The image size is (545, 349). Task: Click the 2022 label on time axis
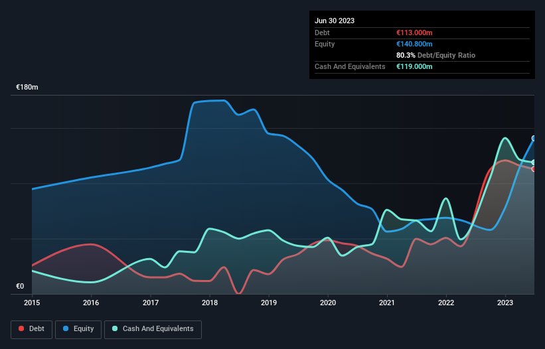click(446, 303)
